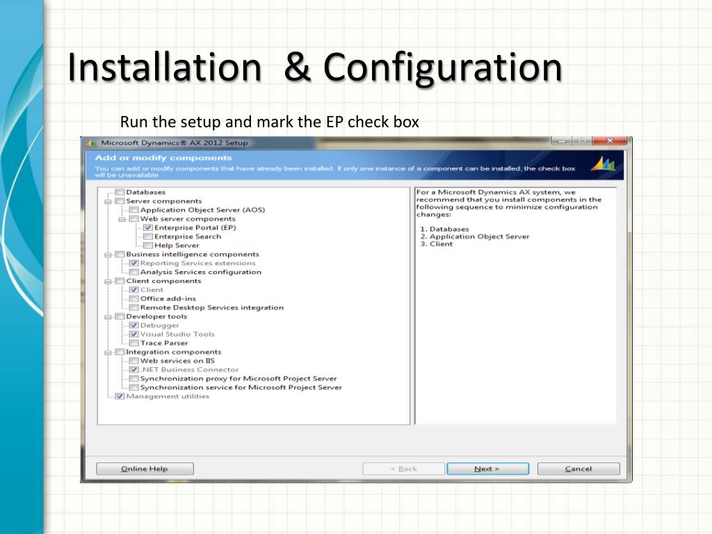Click '1. Databases' in the info panel
Screen dimensions: 712x534
pyautogui.click(x=444, y=229)
